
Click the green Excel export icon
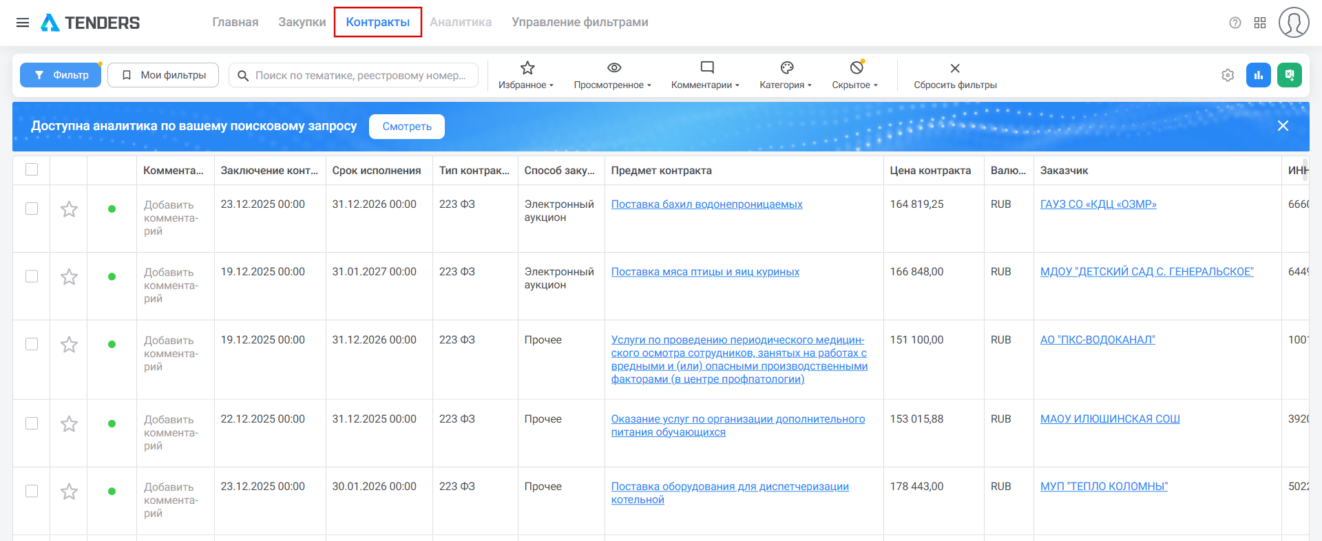[1289, 75]
